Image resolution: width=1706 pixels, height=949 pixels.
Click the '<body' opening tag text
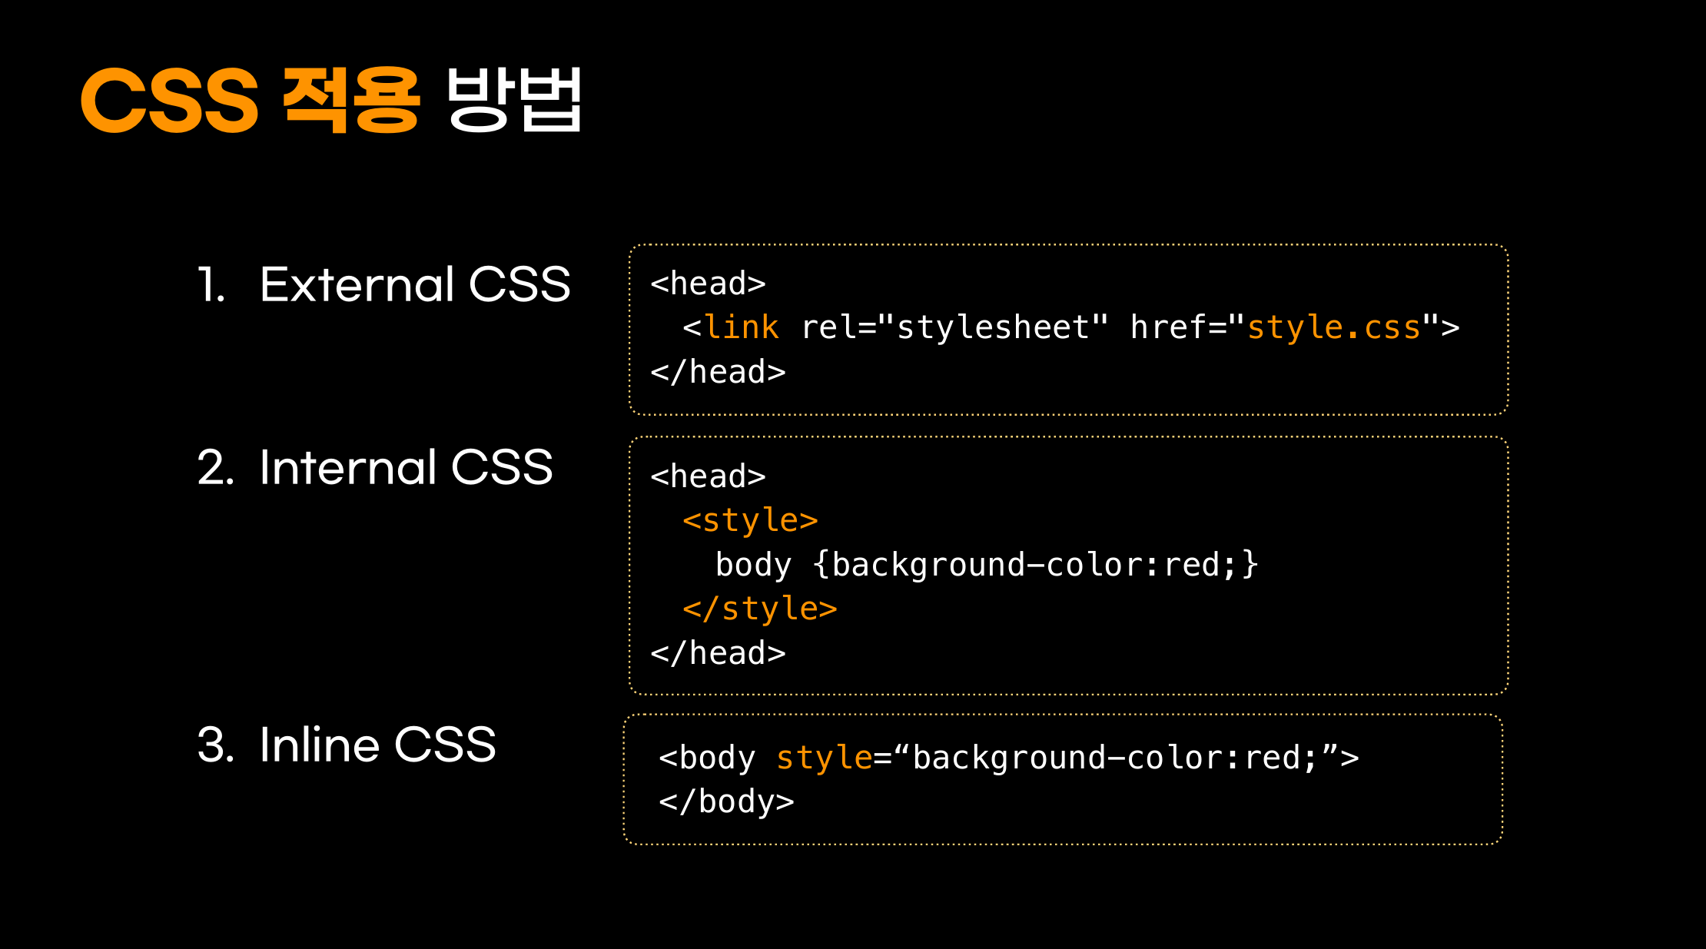pos(707,758)
